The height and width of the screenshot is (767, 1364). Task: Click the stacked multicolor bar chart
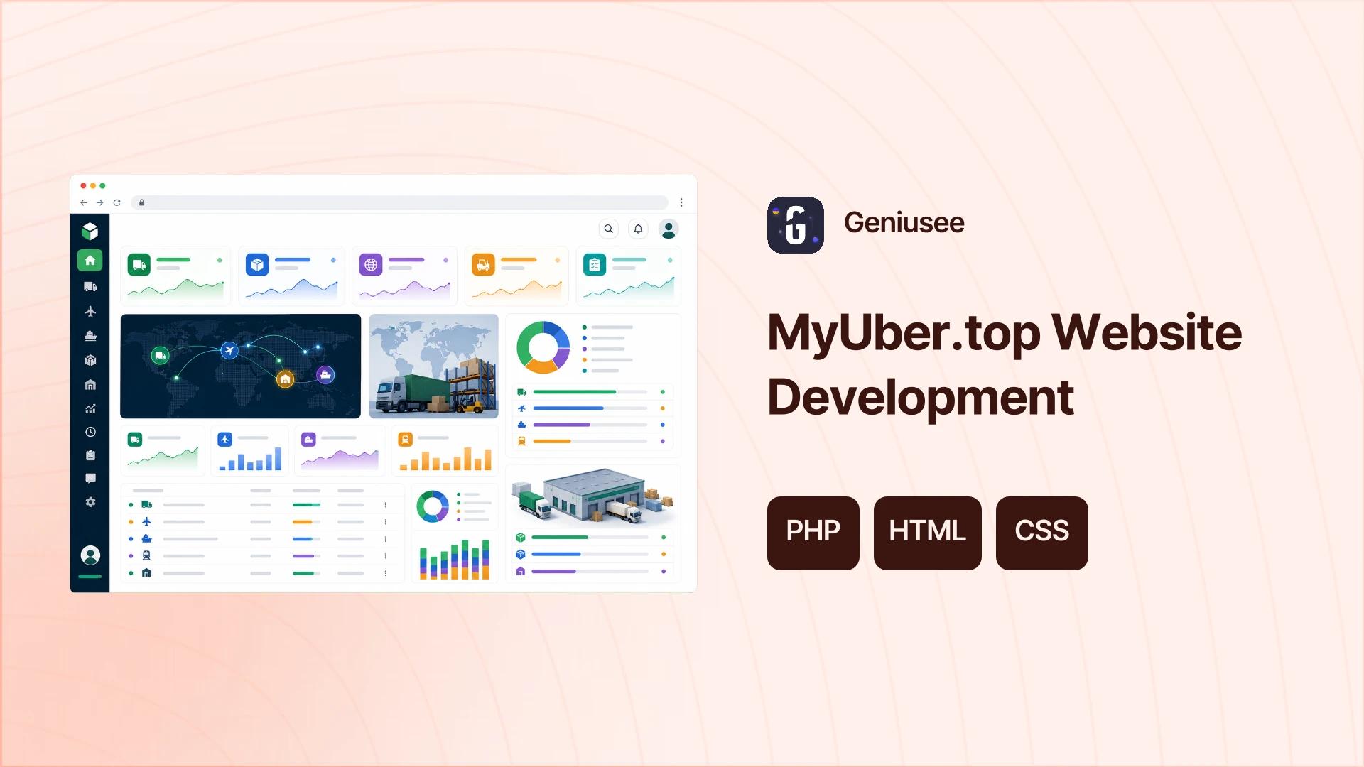coord(455,560)
